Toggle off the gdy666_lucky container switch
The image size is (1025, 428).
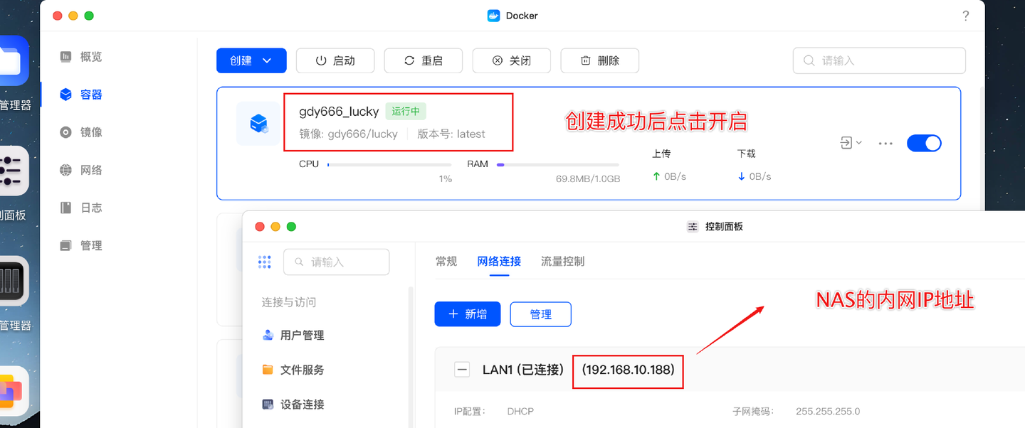(x=924, y=143)
